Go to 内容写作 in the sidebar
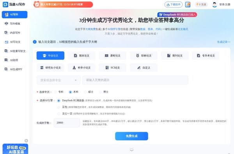Viewport: 234px width, 154px height. 15,33
